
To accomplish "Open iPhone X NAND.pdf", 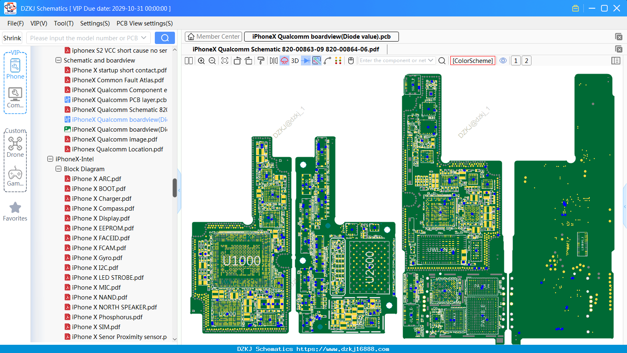I will pos(100,297).
